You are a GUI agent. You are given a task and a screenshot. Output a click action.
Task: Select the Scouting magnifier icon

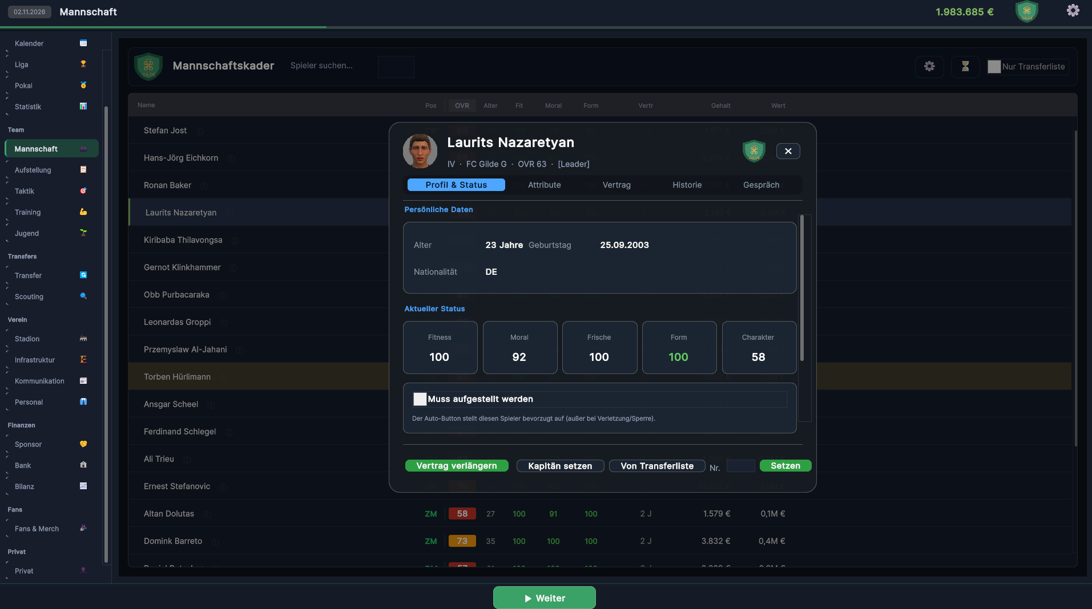83,297
